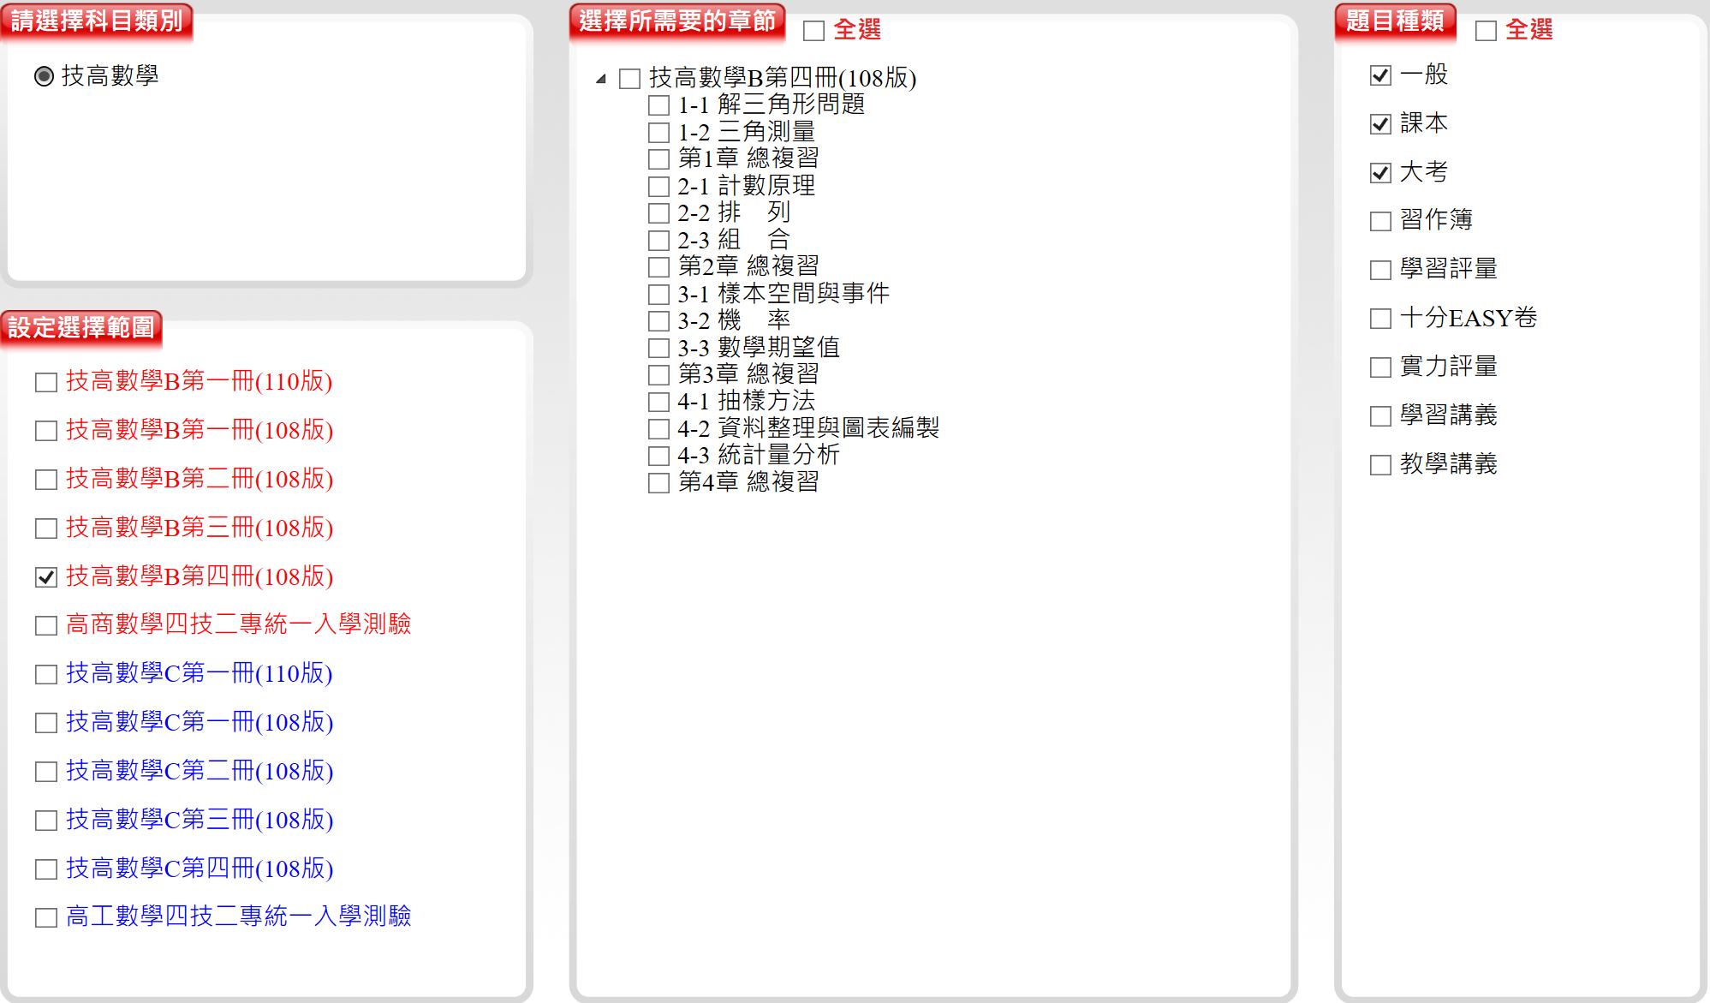
Task: Uncheck the 一般 question type
Action: [x=1380, y=75]
